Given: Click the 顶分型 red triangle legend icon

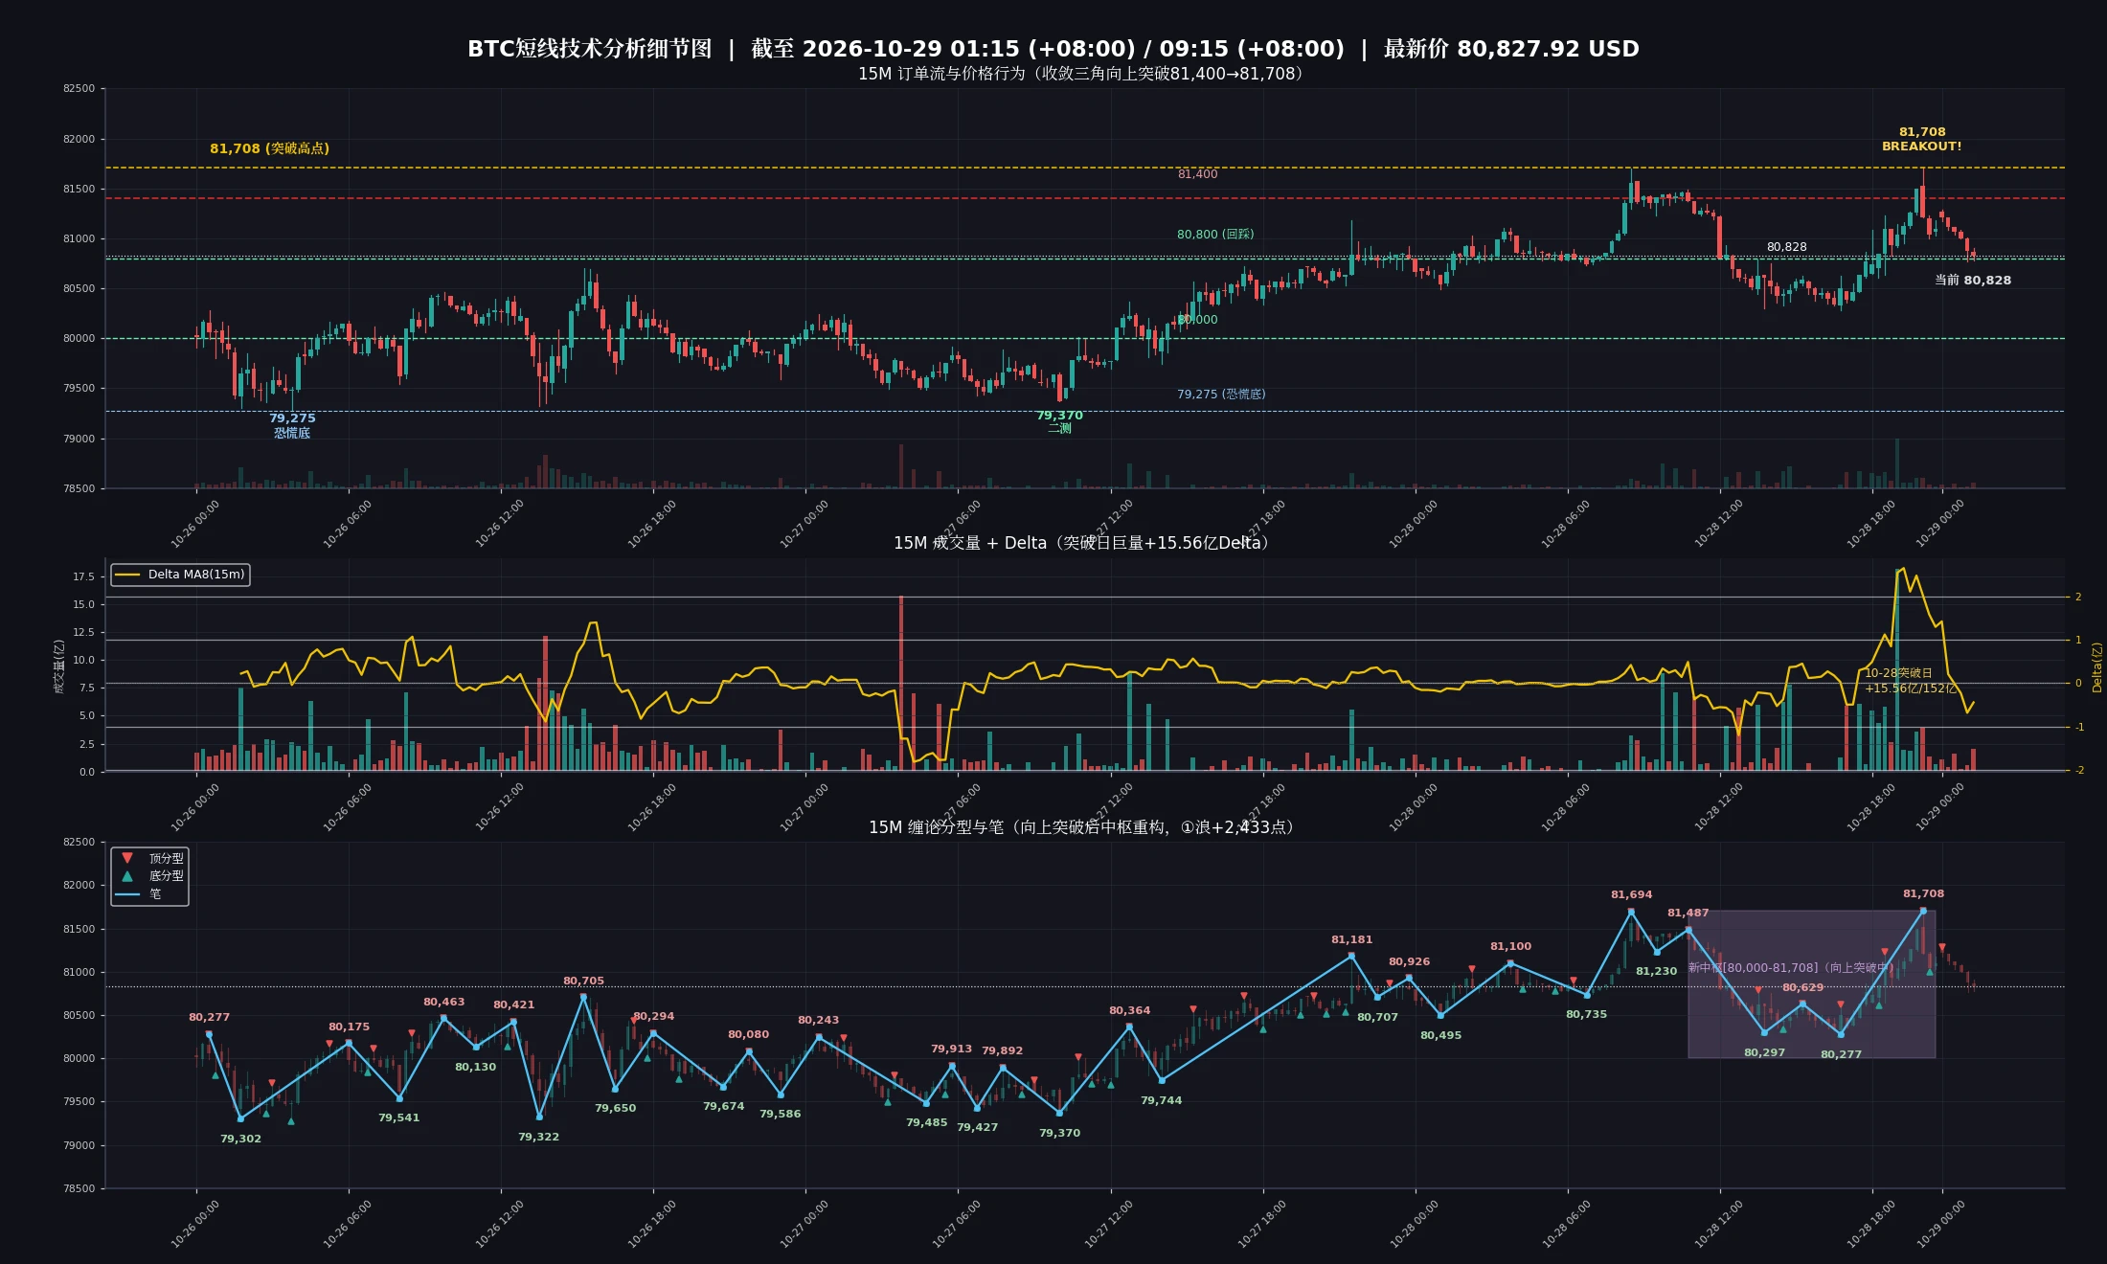Looking at the screenshot, I should tap(127, 858).
